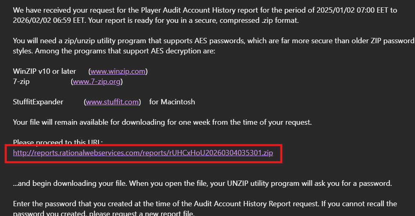Click the 'WinZIP v10 or later' text

click(x=45, y=71)
